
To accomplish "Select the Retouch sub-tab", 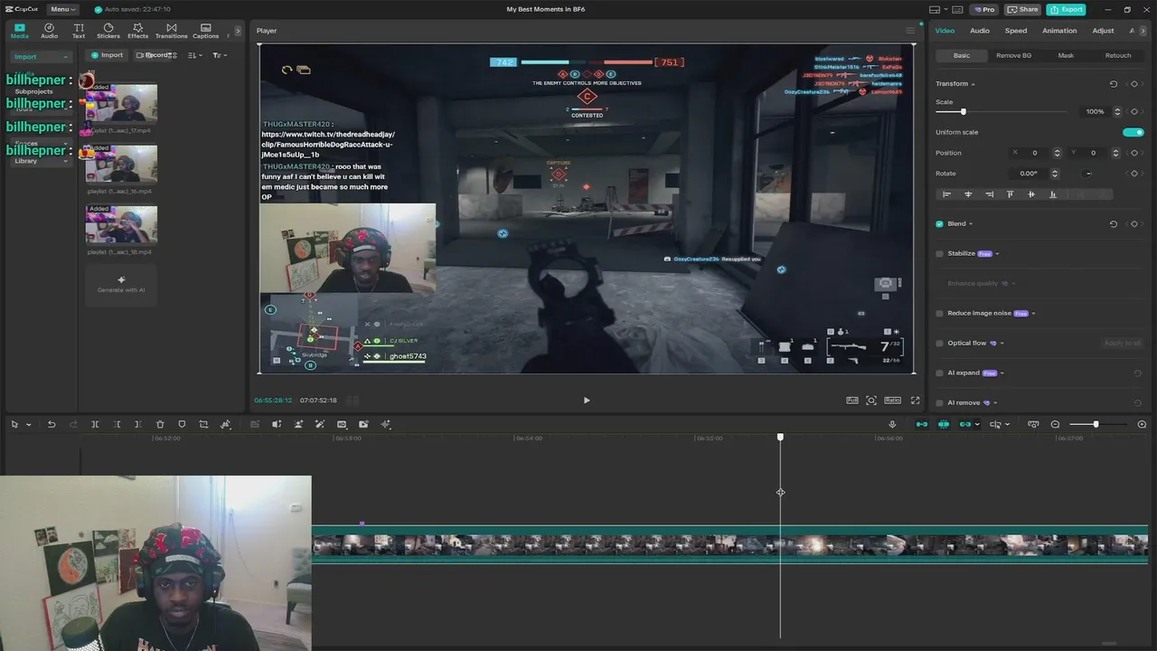I will click(1118, 55).
